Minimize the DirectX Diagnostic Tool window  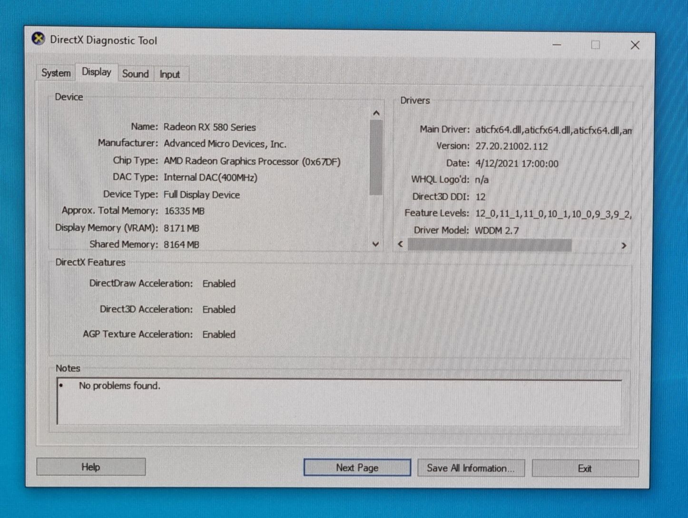557,45
